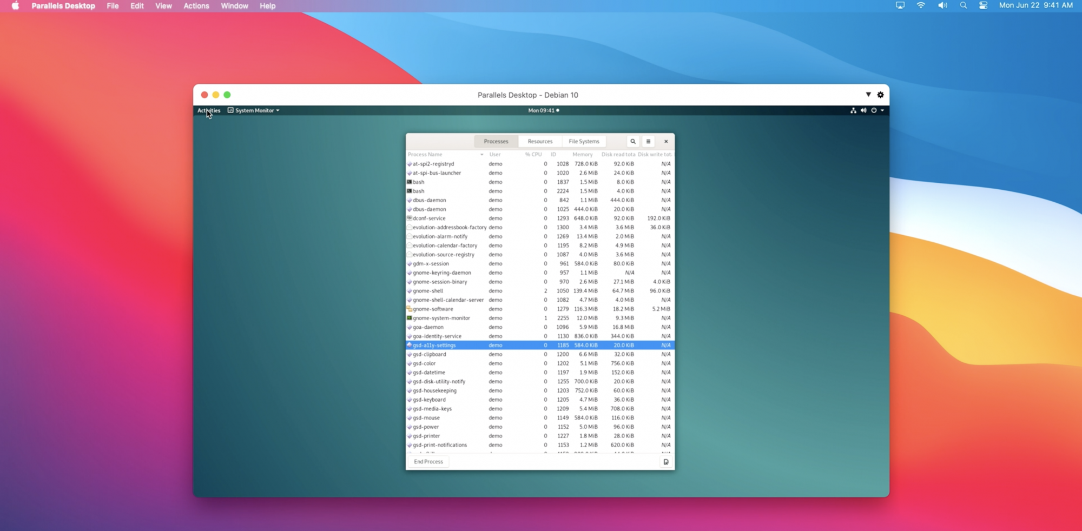Click the screen mirroring menu bar icon

(x=900, y=5)
